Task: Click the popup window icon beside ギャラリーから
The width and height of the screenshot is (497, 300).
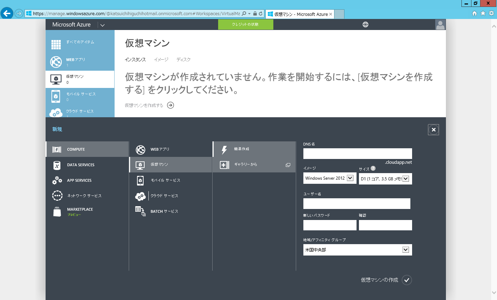Action: pyautogui.click(x=288, y=165)
